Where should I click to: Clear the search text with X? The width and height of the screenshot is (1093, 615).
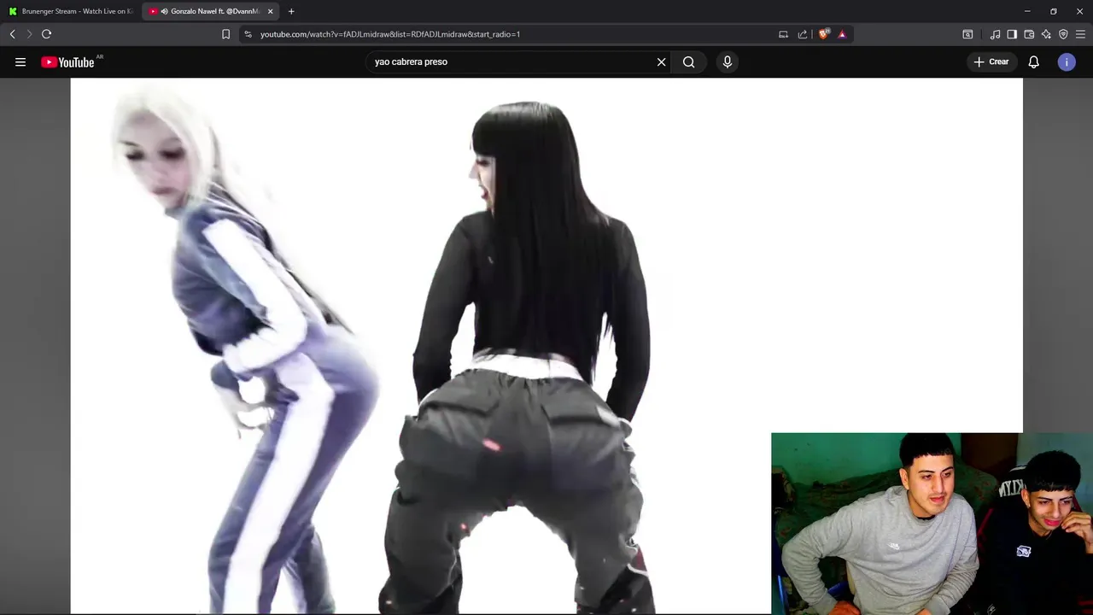click(x=661, y=61)
